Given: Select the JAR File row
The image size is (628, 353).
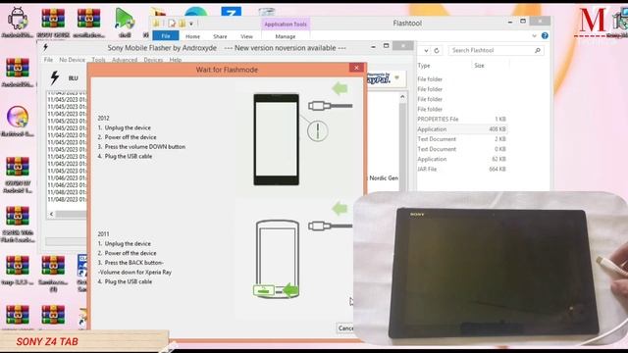Looking at the screenshot, I should 462,170.
